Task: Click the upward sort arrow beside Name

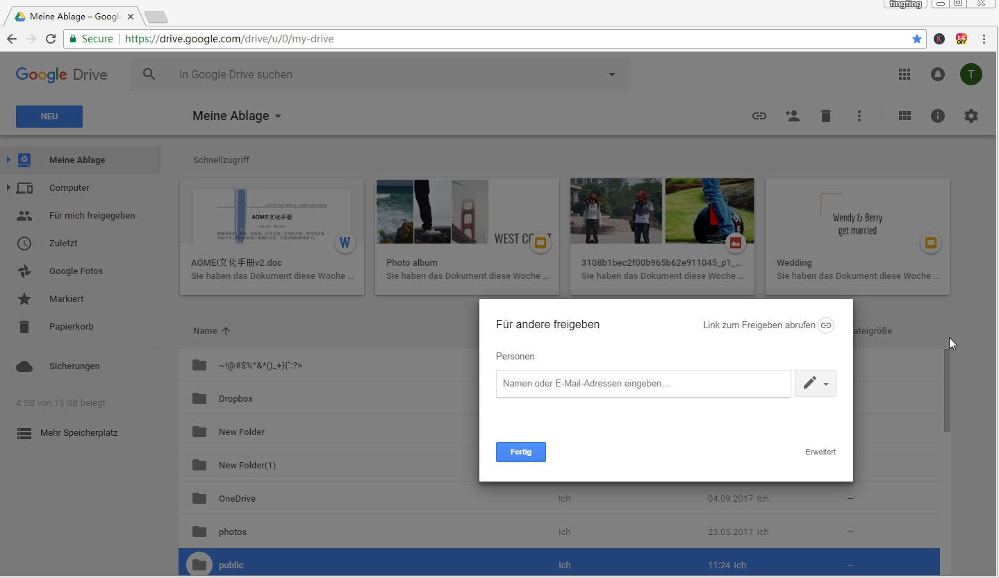Action: point(226,331)
